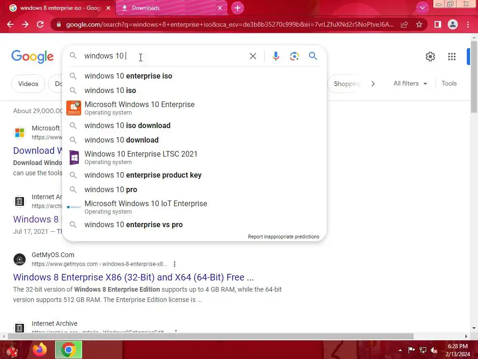Open the 'Download W...' Microsoft result title
This screenshot has width=478, height=359.
37,151
